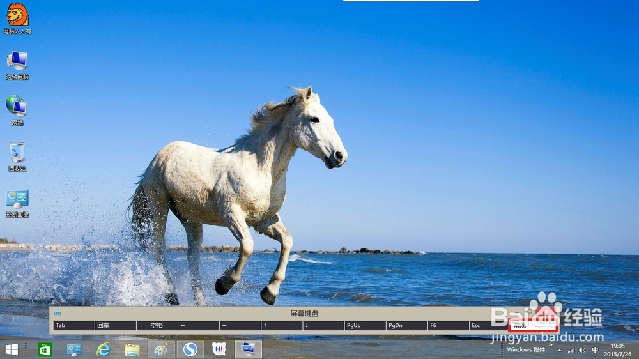Tap the 回车 key on 屏幕键盘
The width and height of the screenshot is (639, 359).
coord(115,326)
